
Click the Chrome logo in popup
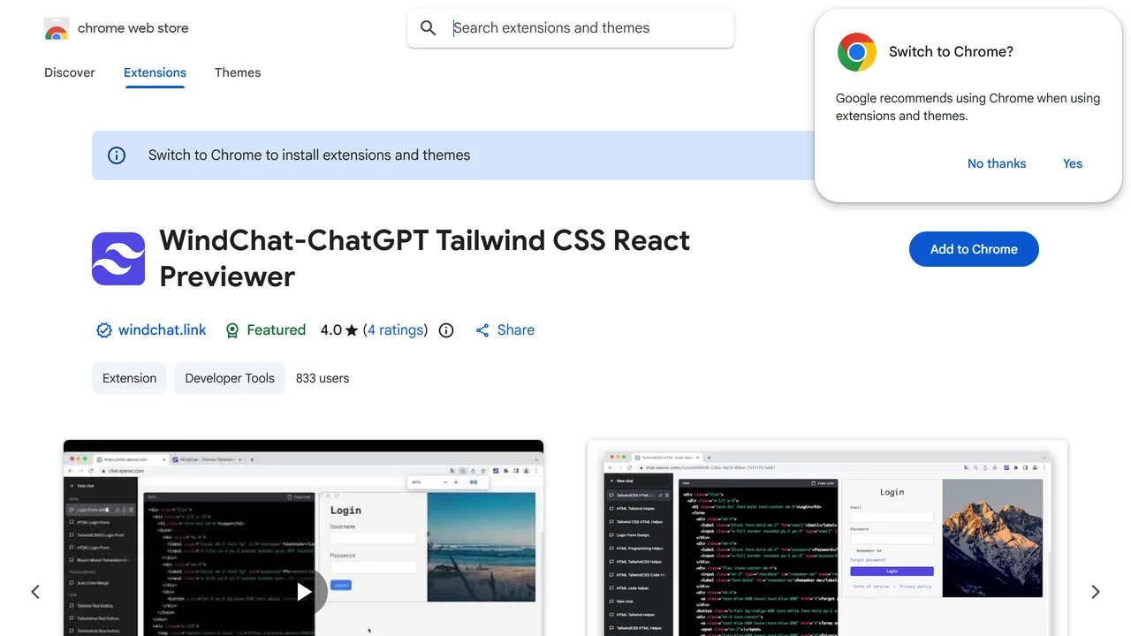[857, 52]
